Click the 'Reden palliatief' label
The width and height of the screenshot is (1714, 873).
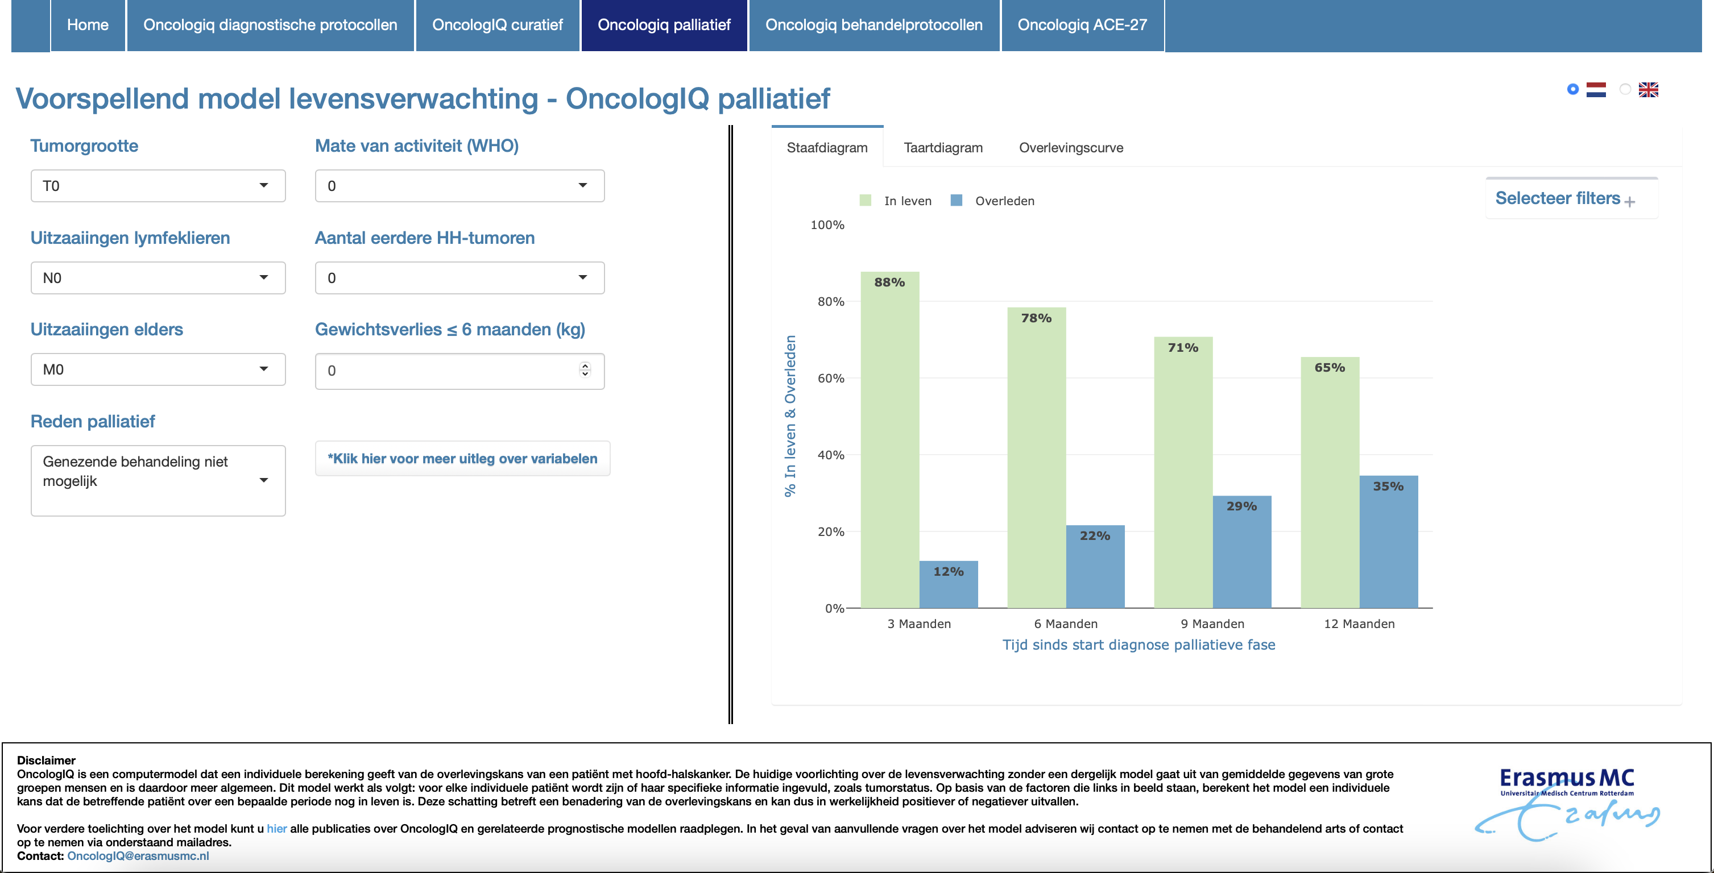[x=93, y=422]
